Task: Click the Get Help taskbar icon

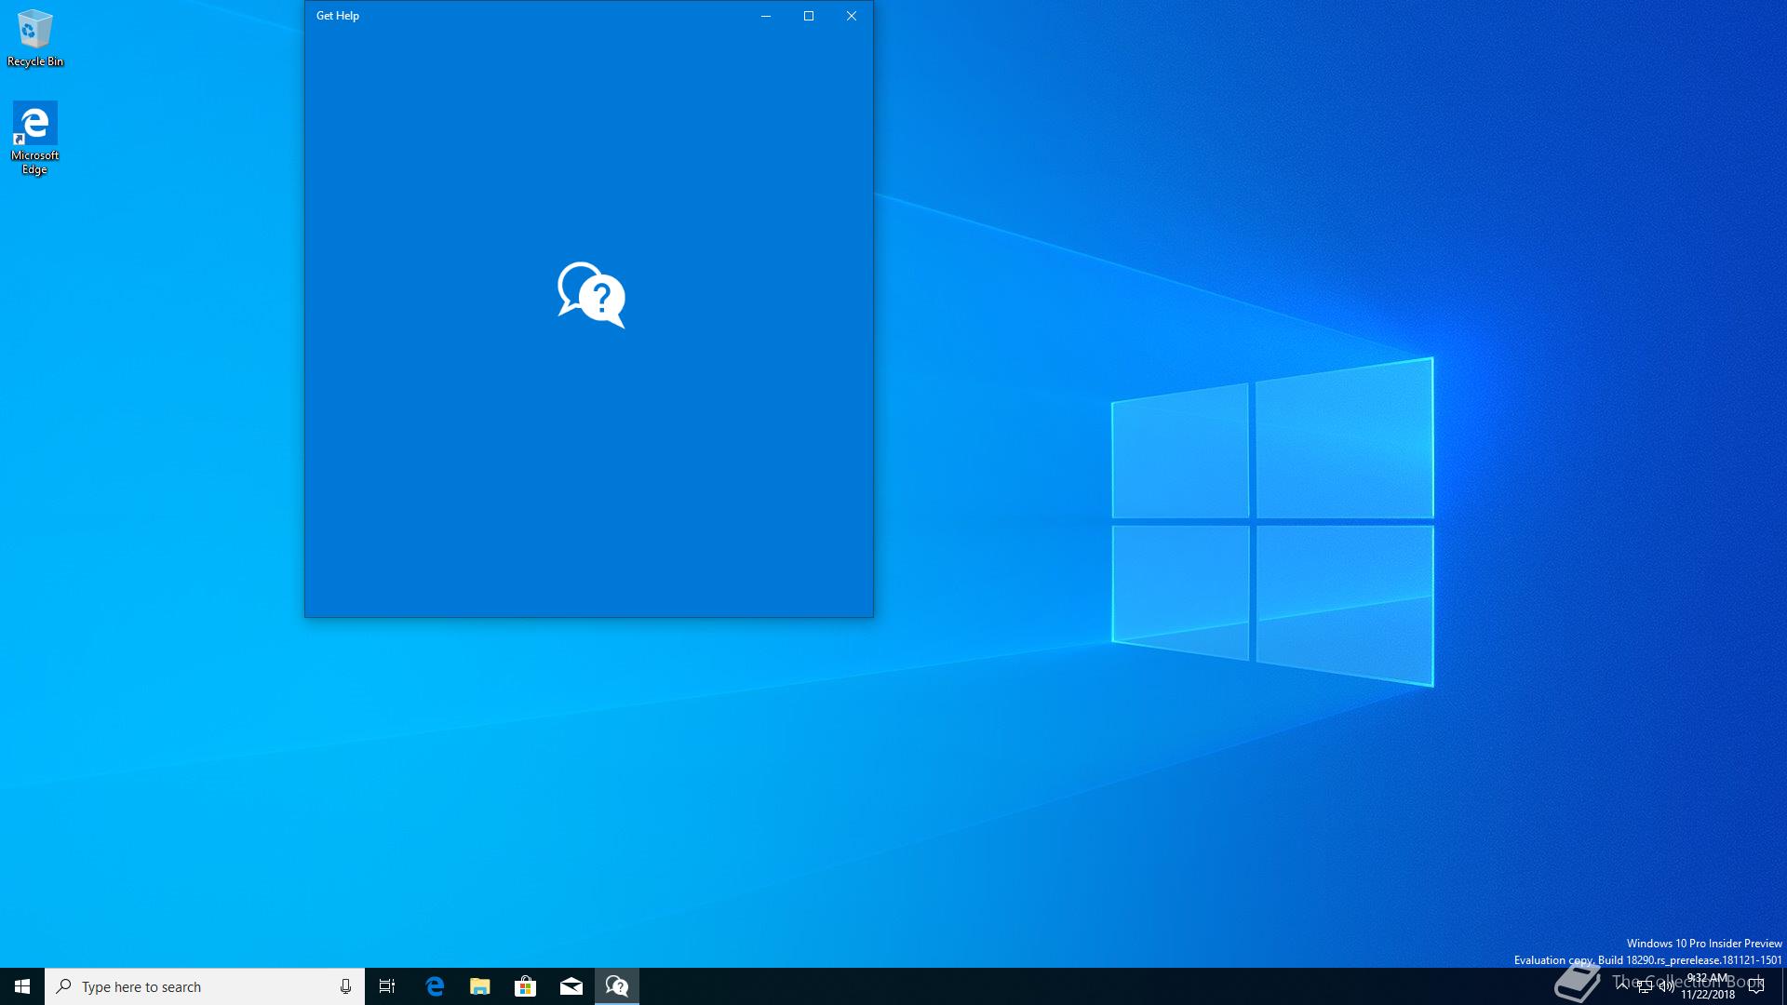Action: [617, 986]
